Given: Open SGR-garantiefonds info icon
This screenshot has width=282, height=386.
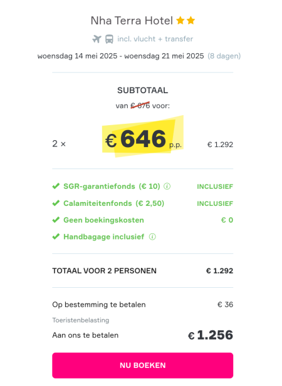Looking at the screenshot, I should 167,186.
